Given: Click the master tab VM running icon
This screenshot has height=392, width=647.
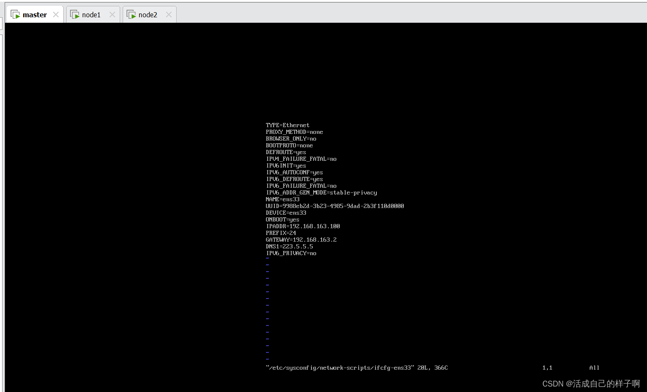Looking at the screenshot, I should pos(15,15).
